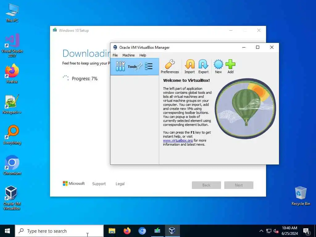Show hidden system tray icons
316x237 pixels.
[x=261, y=231]
